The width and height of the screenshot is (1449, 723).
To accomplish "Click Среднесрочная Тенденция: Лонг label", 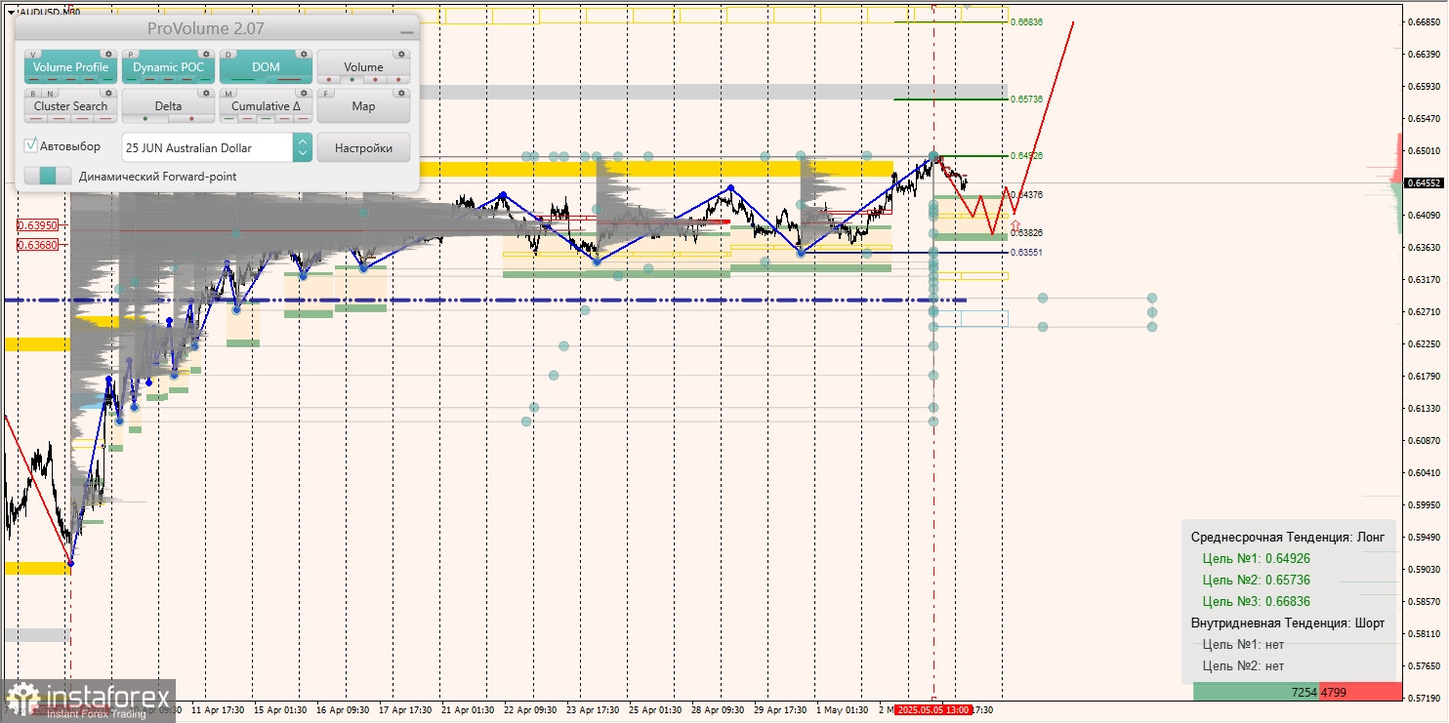I will 1287,537.
